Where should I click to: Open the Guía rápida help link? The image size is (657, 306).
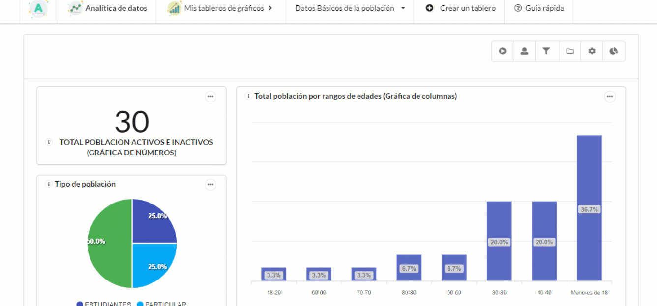[x=538, y=8]
